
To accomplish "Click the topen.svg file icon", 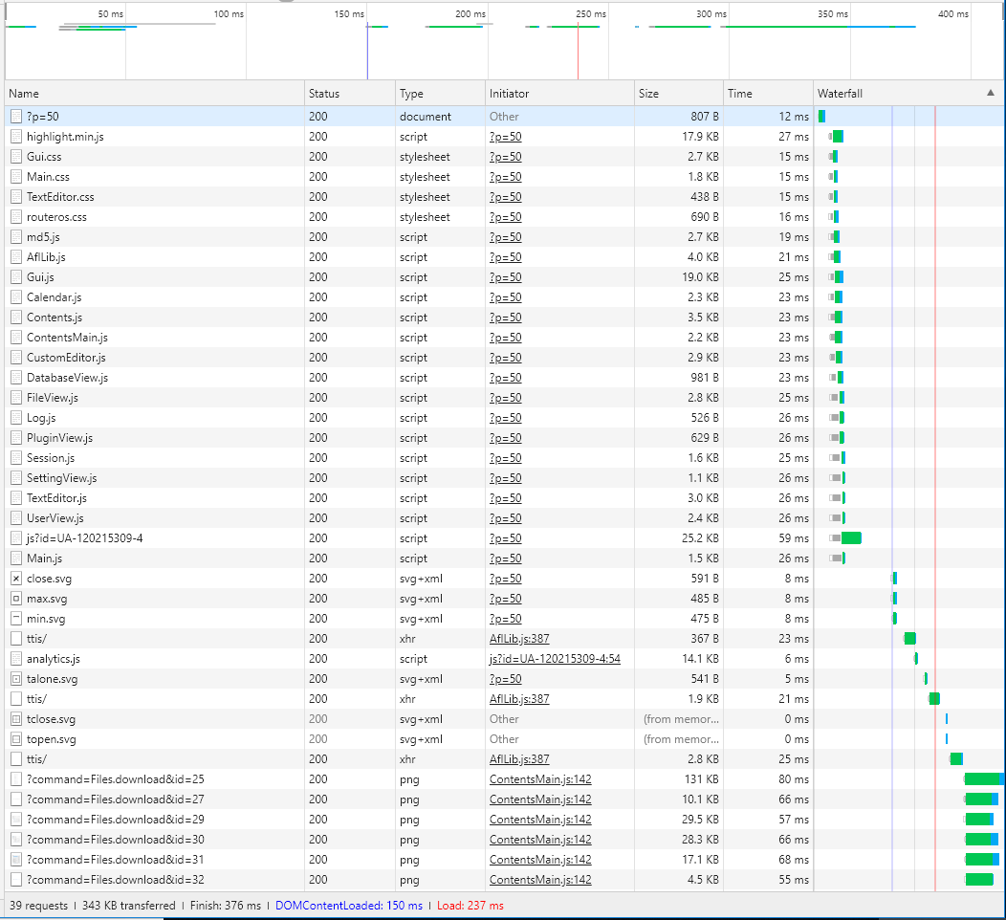I will coord(16,739).
